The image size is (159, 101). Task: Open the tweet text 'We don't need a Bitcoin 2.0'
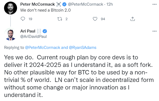click(45, 10)
